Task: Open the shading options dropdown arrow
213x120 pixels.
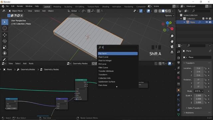Action: 173,11
